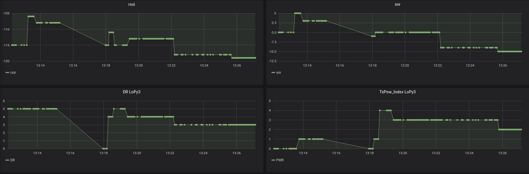Image resolution: width=529 pixels, height=174 pixels.
Task: Open the rssi panel title menu
Action: click(132, 4)
